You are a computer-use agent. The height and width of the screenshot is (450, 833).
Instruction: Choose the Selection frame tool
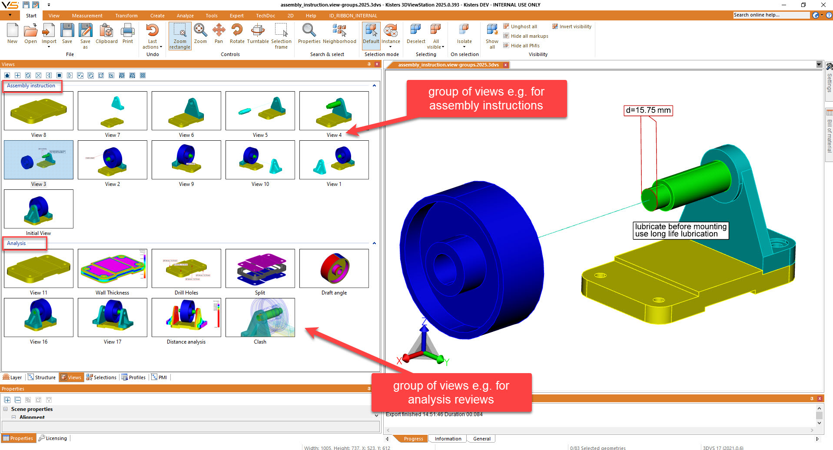(281, 36)
